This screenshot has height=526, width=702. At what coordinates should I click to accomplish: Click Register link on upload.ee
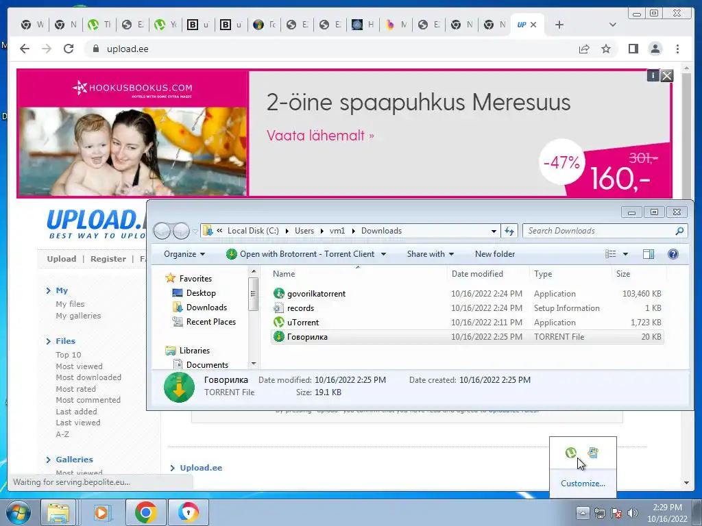coord(108,258)
